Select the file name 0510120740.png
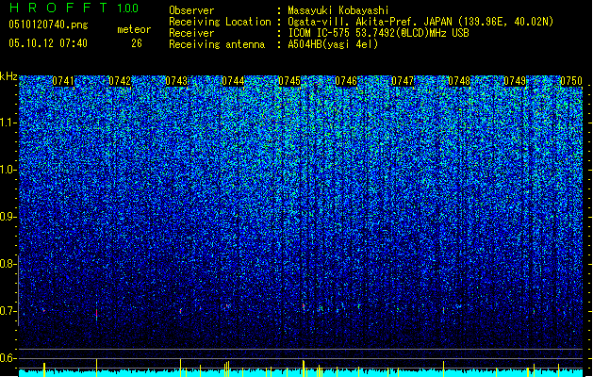The width and height of the screenshot is (593, 377). [x=48, y=25]
